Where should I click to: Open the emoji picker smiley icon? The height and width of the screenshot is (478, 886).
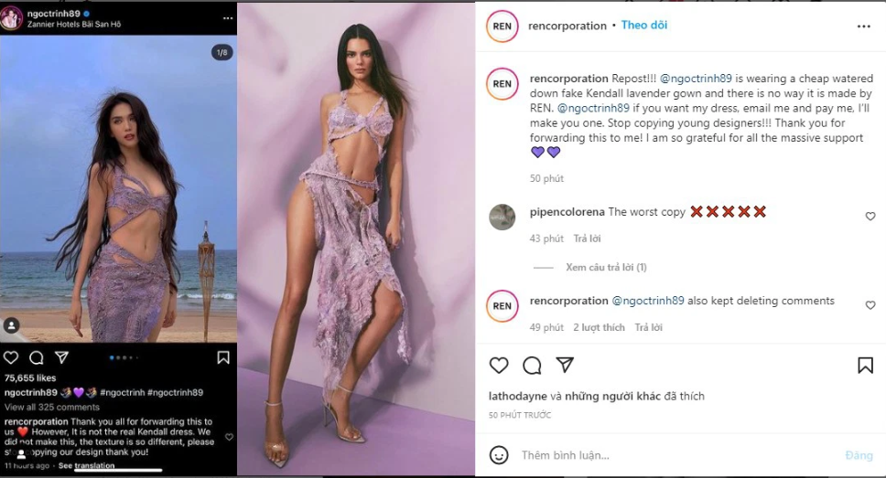coord(498,455)
